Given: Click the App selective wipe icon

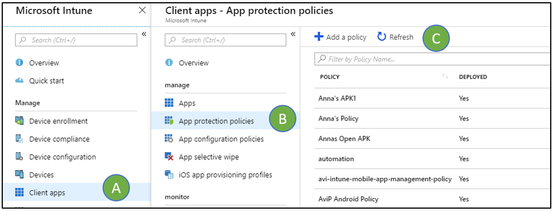Looking at the screenshot, I should click(x=169, y=157).
